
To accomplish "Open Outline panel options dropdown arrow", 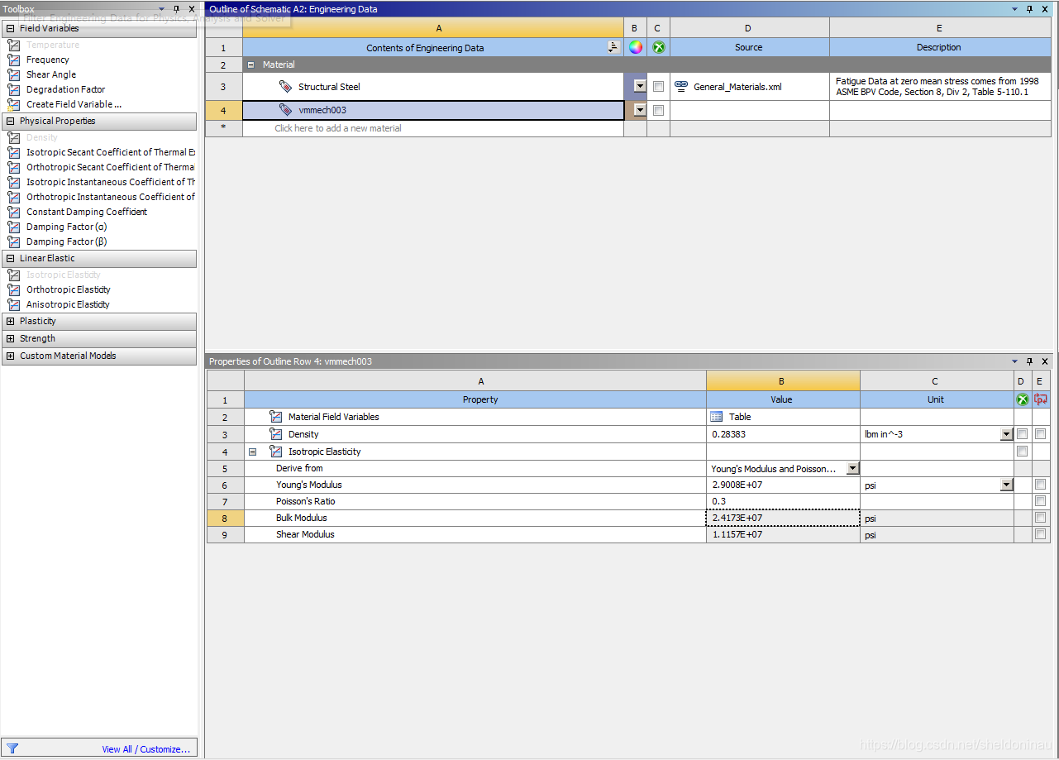I will pyautogui.click(x=1015, y=9).
